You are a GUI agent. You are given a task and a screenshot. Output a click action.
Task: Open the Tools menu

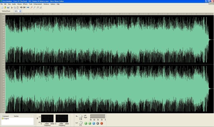30,4
